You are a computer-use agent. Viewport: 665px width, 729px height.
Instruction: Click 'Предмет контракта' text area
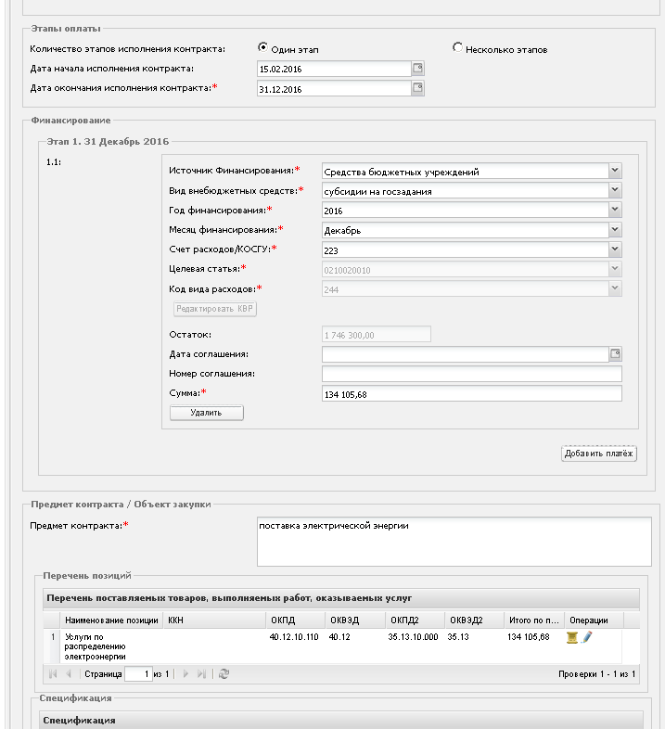point(454,542)
